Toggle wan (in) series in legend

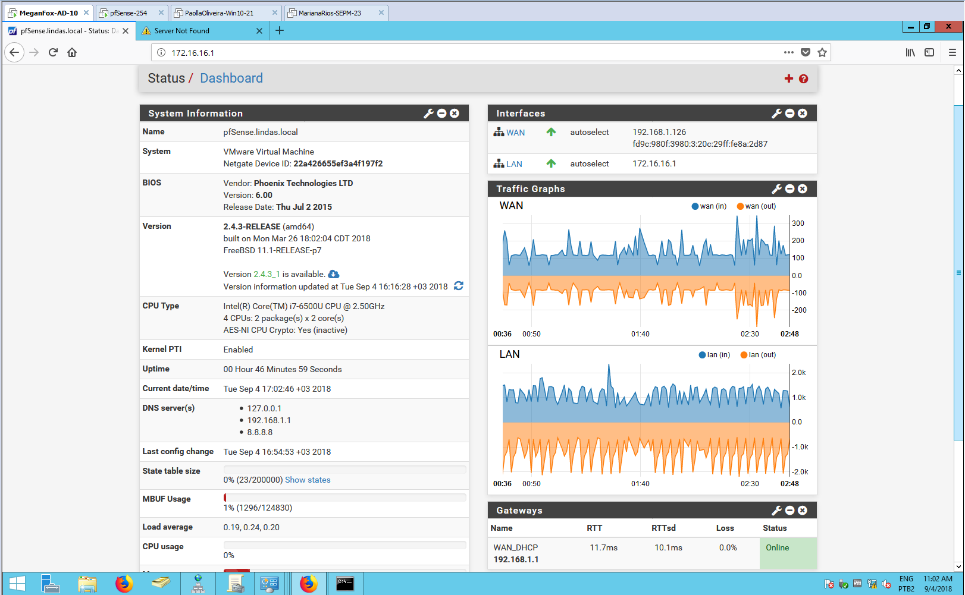(x=709, y=206)
